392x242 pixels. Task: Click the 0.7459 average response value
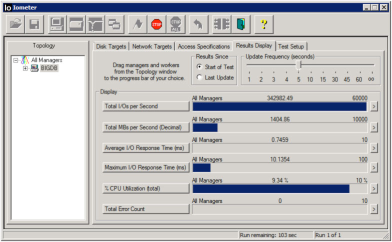point(280,140)
